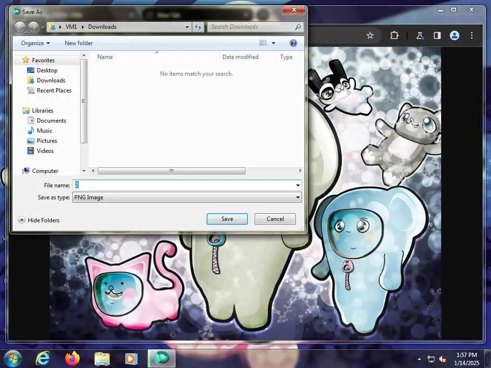This screenshot has width=491, height=368.
Task: Click the horizontal scrollbar thumb in file list
Action: (x=172, y=171)
